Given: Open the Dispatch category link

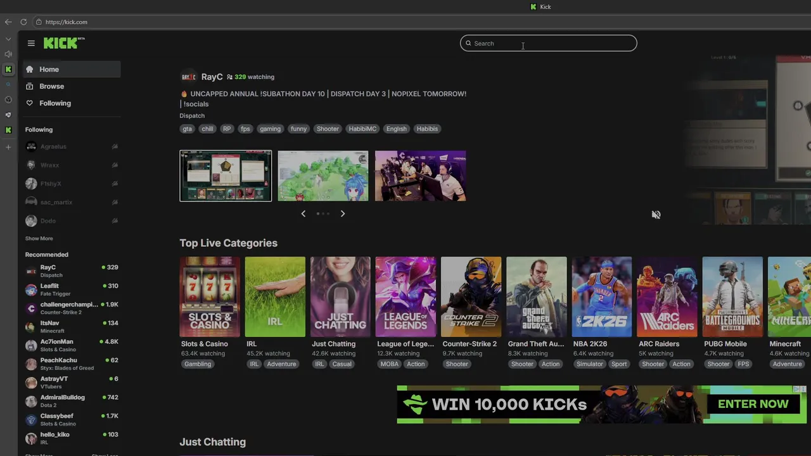Looking at the screenshot, I should [192, 116].
